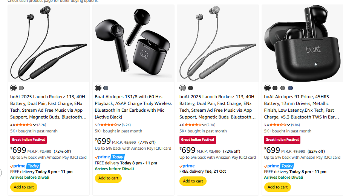Add Boat Airdopes 131/8 to cart

coord(108,178)
